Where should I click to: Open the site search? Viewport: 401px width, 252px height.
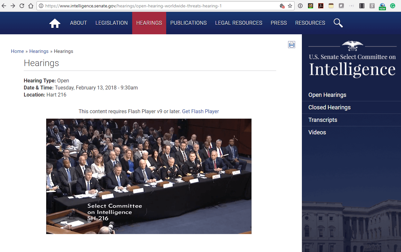[x=338, y=23]
